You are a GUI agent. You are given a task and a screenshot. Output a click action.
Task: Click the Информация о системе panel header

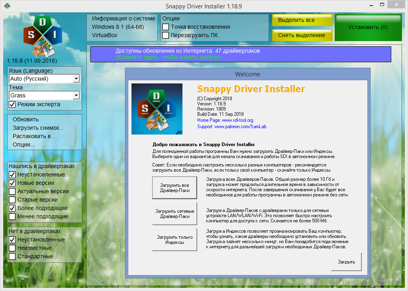(x=124, y=18)
